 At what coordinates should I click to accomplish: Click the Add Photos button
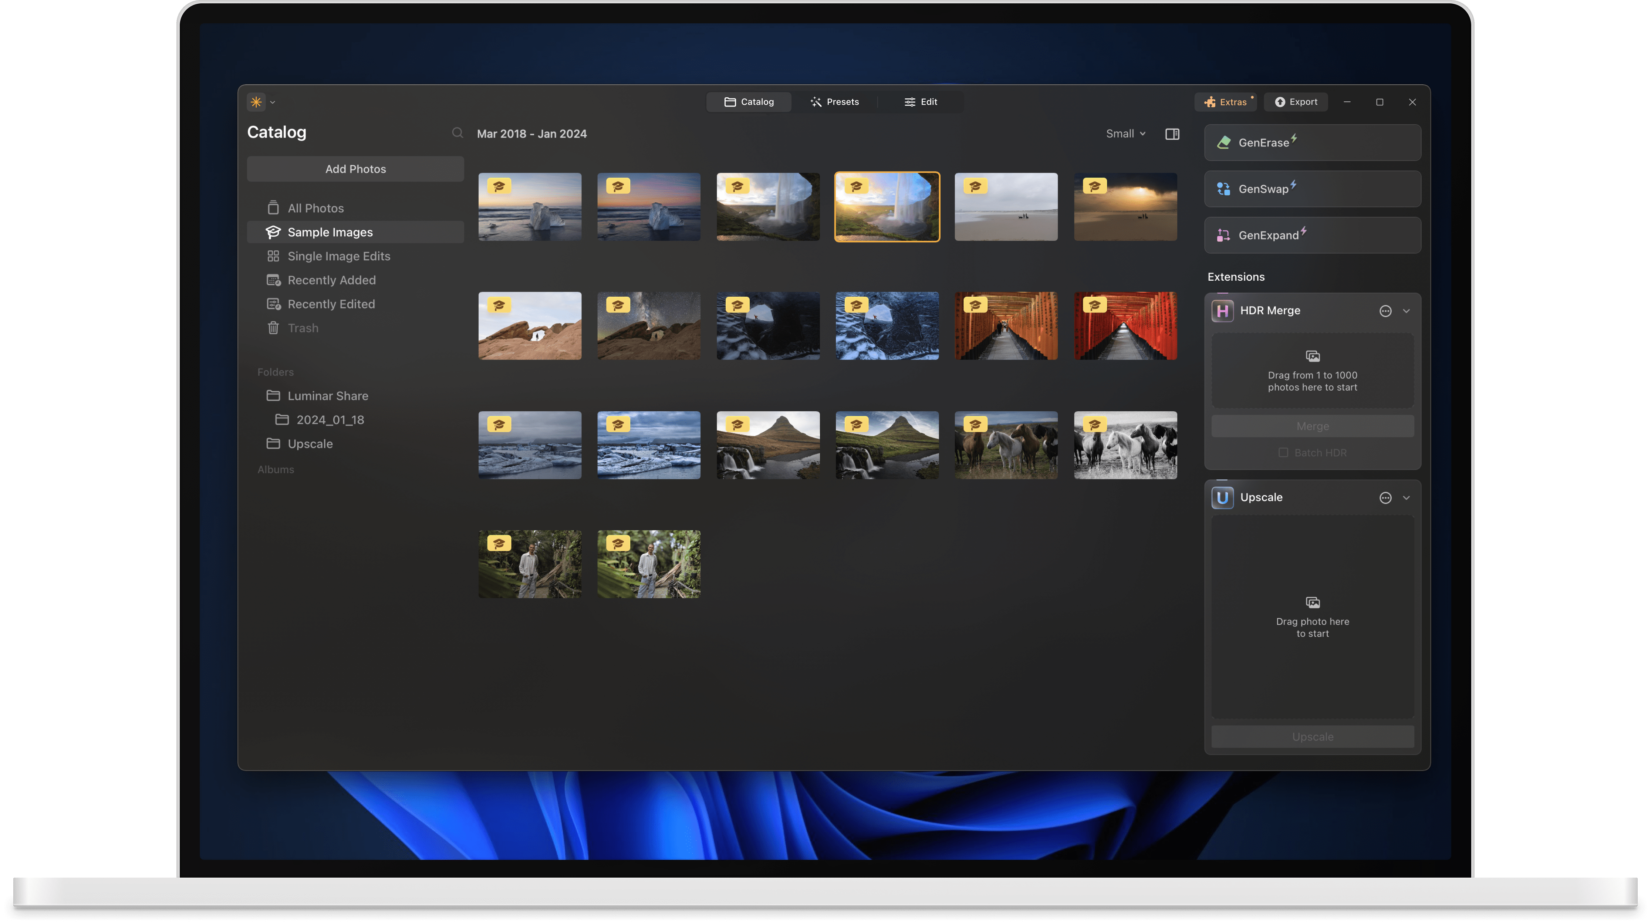point(355,169)
